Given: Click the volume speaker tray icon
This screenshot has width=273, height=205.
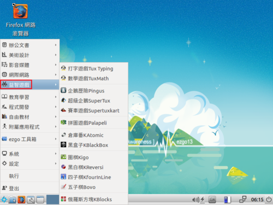Looking at the screenshot, I should [195, 200].
